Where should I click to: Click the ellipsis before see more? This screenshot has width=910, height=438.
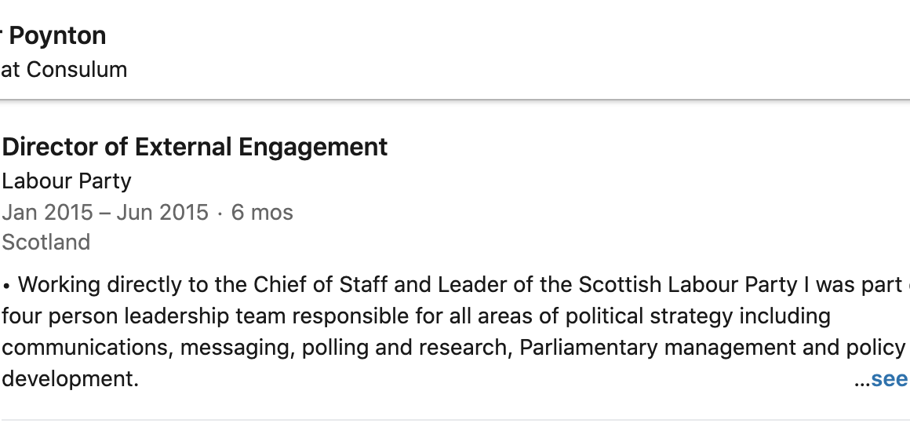pyautogui.click(x=861, y=380)
